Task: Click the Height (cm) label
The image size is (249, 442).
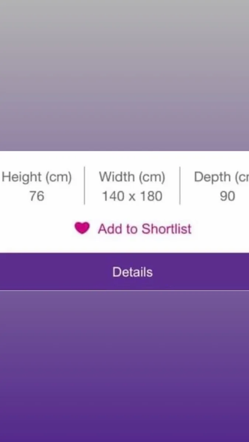Action: pyautogui.click(x=37, y=177)
